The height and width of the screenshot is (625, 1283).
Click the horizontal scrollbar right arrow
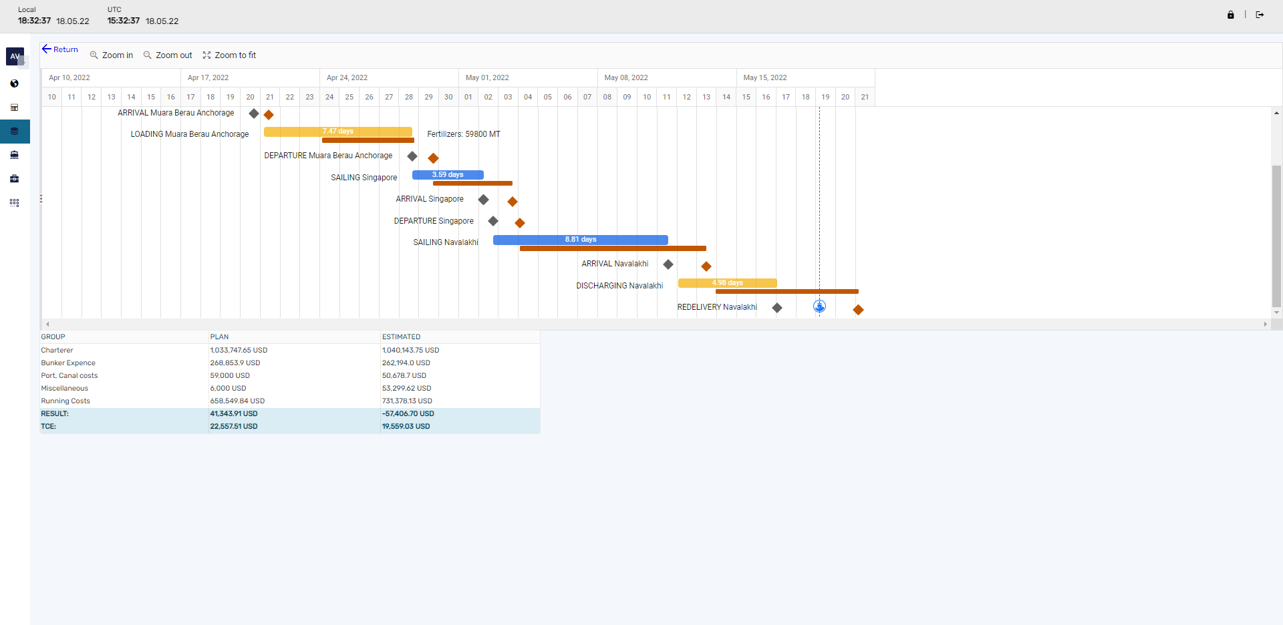pos(1265,325)
